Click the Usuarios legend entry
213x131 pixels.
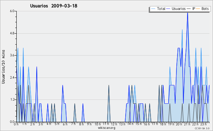[176, 8]
